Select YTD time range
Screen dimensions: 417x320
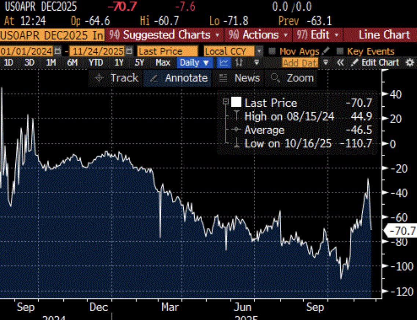tap(96, 63)
